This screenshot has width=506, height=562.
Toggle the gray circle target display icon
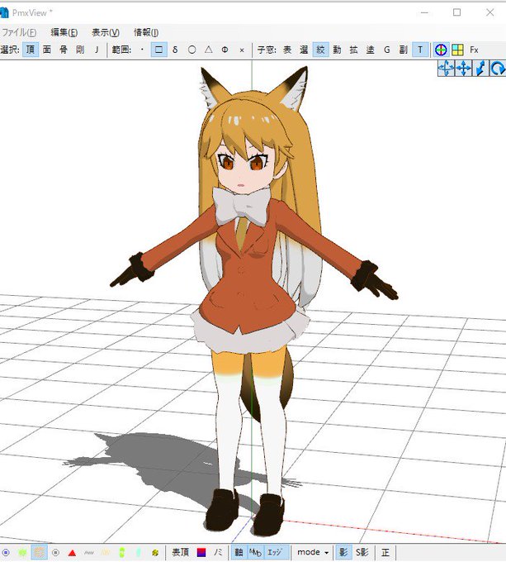click(55, 553)
